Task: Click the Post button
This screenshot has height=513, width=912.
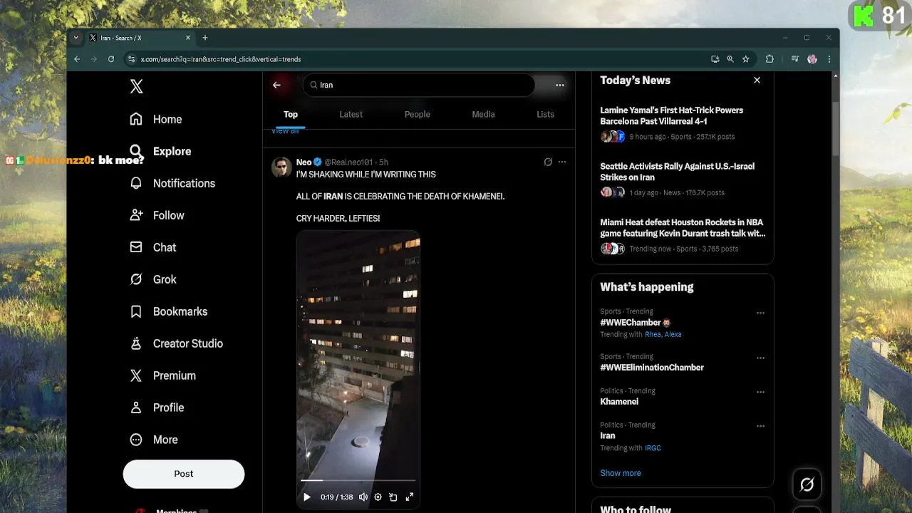Action: pos(184,474)
